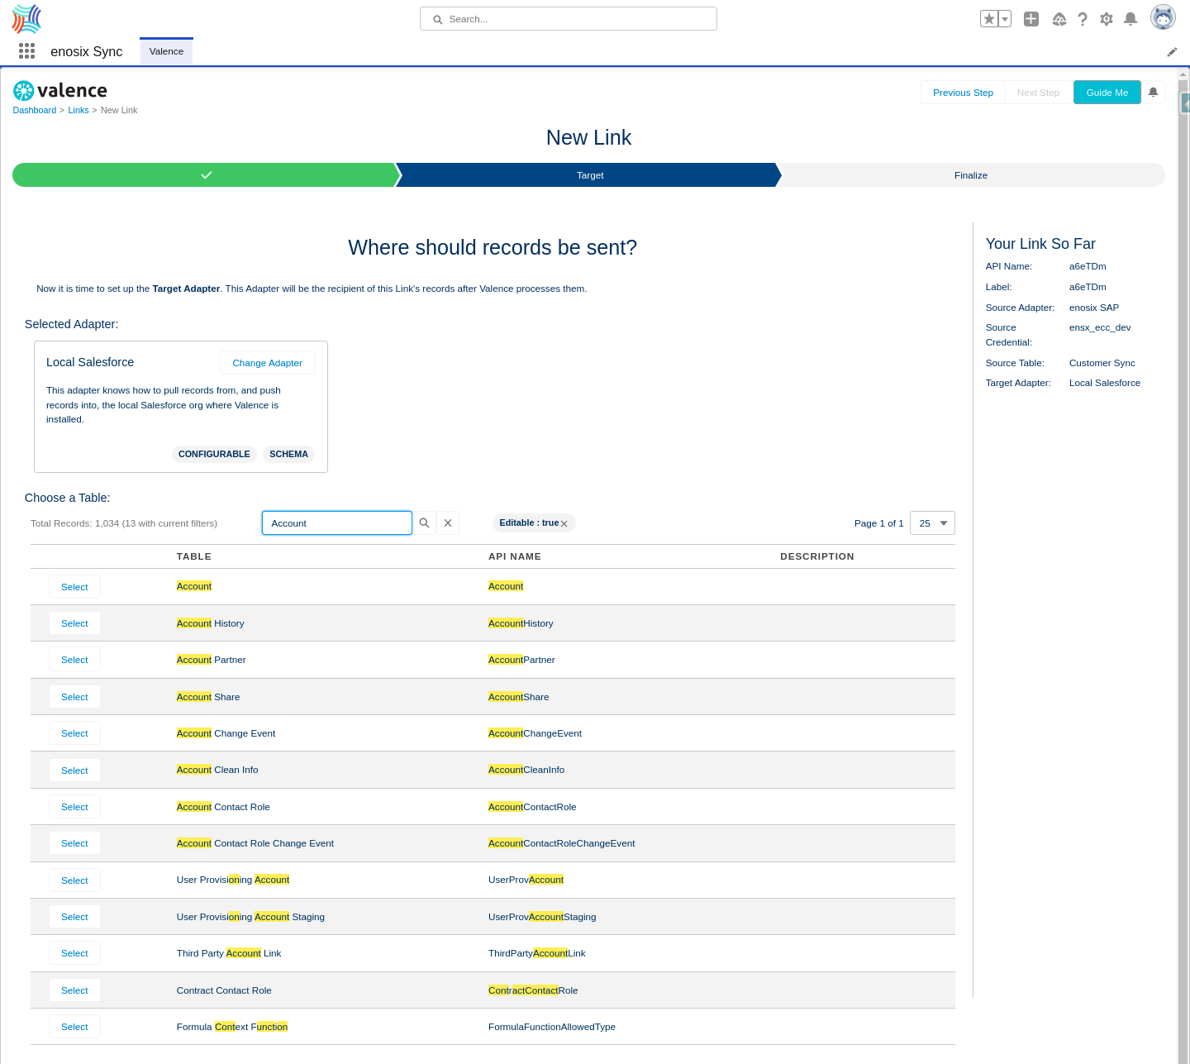Clear the table search with X button

[448, 523]
